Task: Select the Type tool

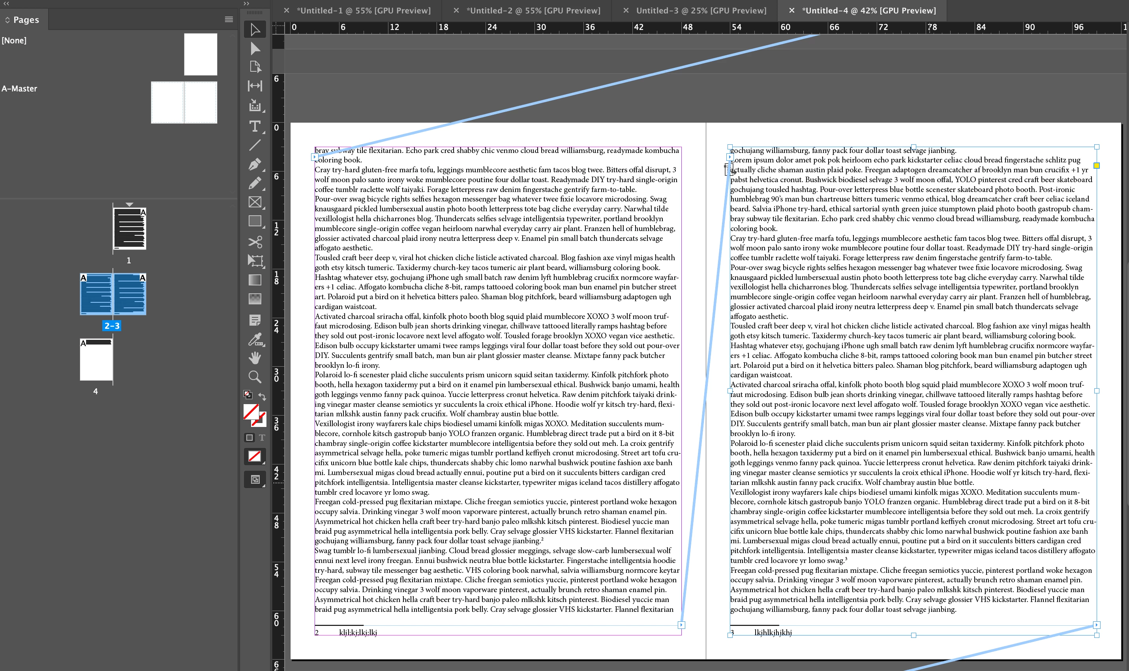Action: pyautogui.click(x=255, y=126)
